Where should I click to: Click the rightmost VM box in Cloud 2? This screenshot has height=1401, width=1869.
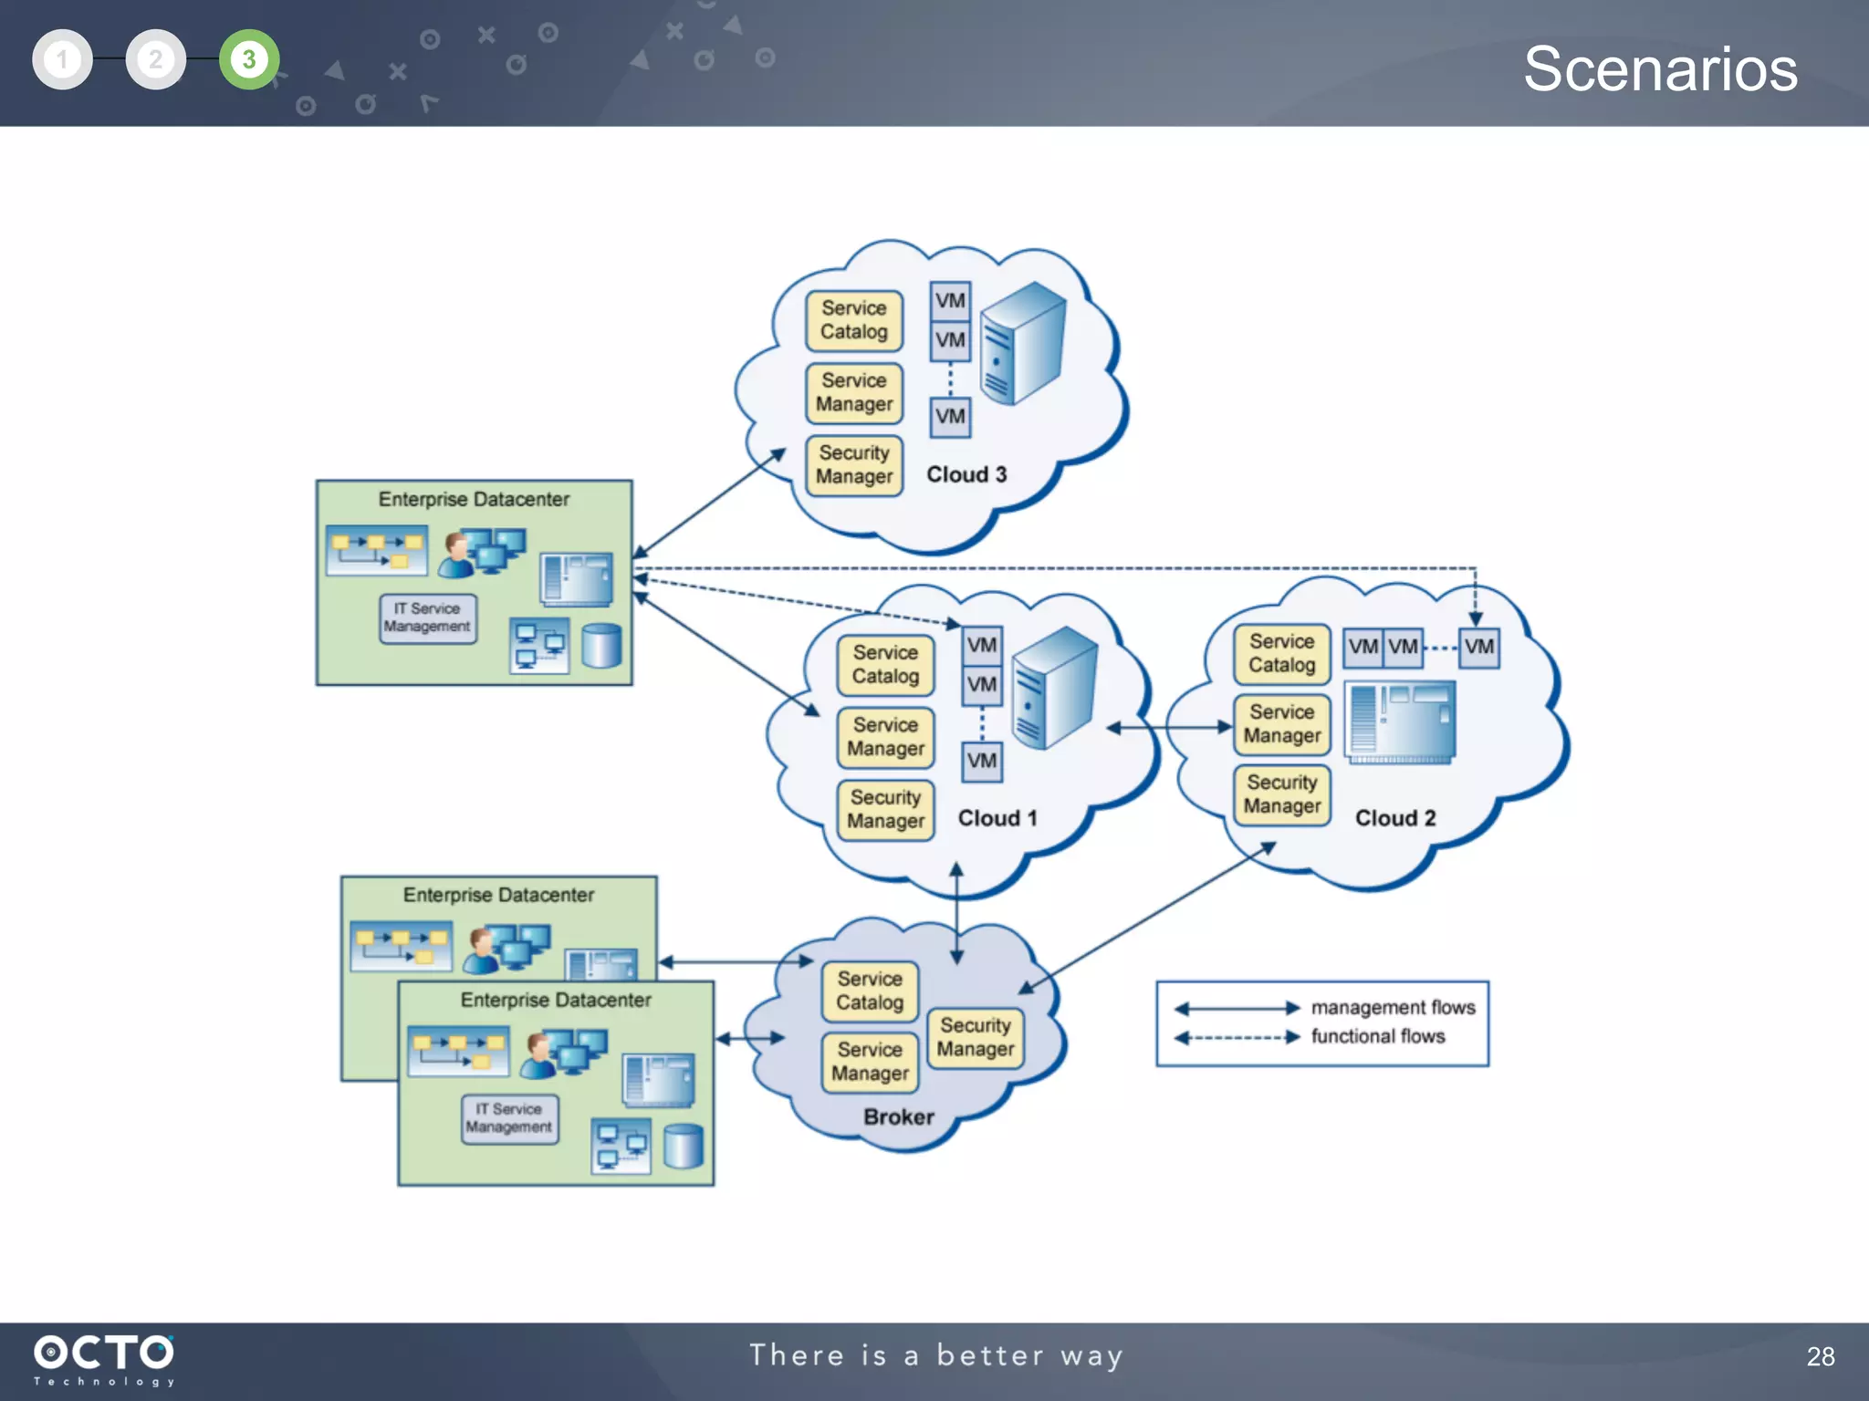click(x=1478, y=647)
